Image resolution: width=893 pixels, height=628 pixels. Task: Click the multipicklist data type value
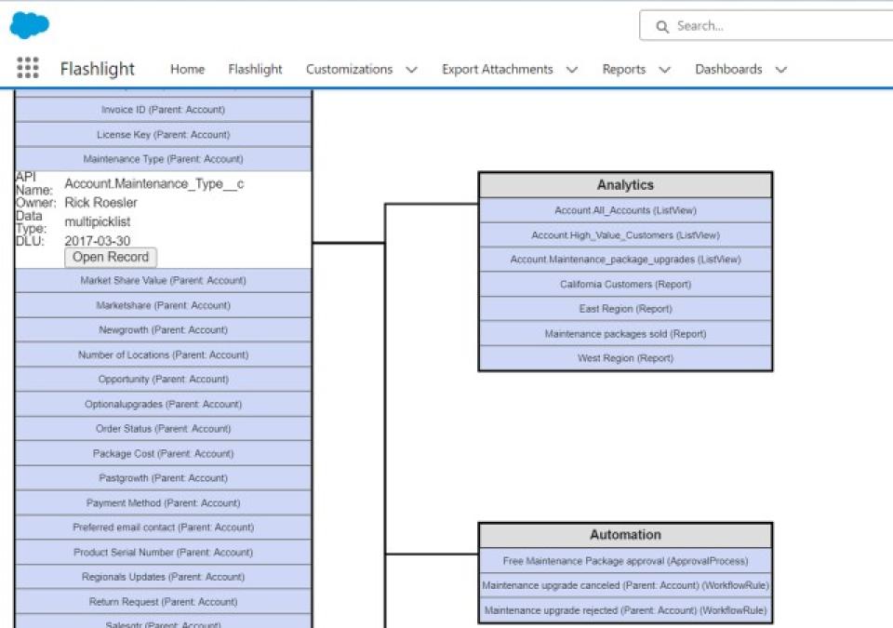[98, 221]
